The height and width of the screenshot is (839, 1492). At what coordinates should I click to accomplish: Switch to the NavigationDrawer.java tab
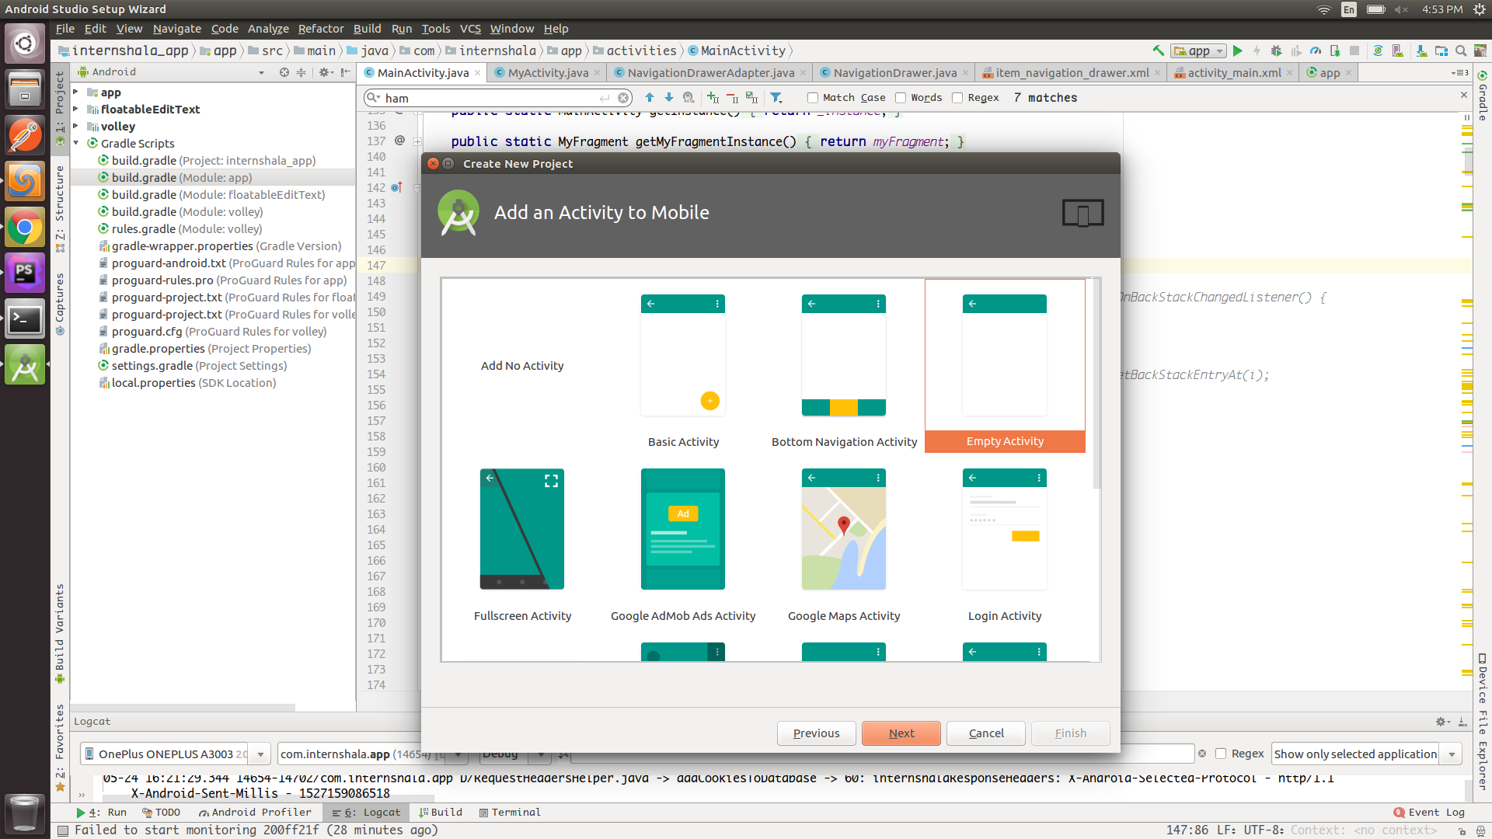(x=894, y=72)
